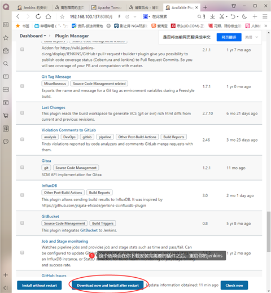Open sidebar mailbox icon

point(6,51)
